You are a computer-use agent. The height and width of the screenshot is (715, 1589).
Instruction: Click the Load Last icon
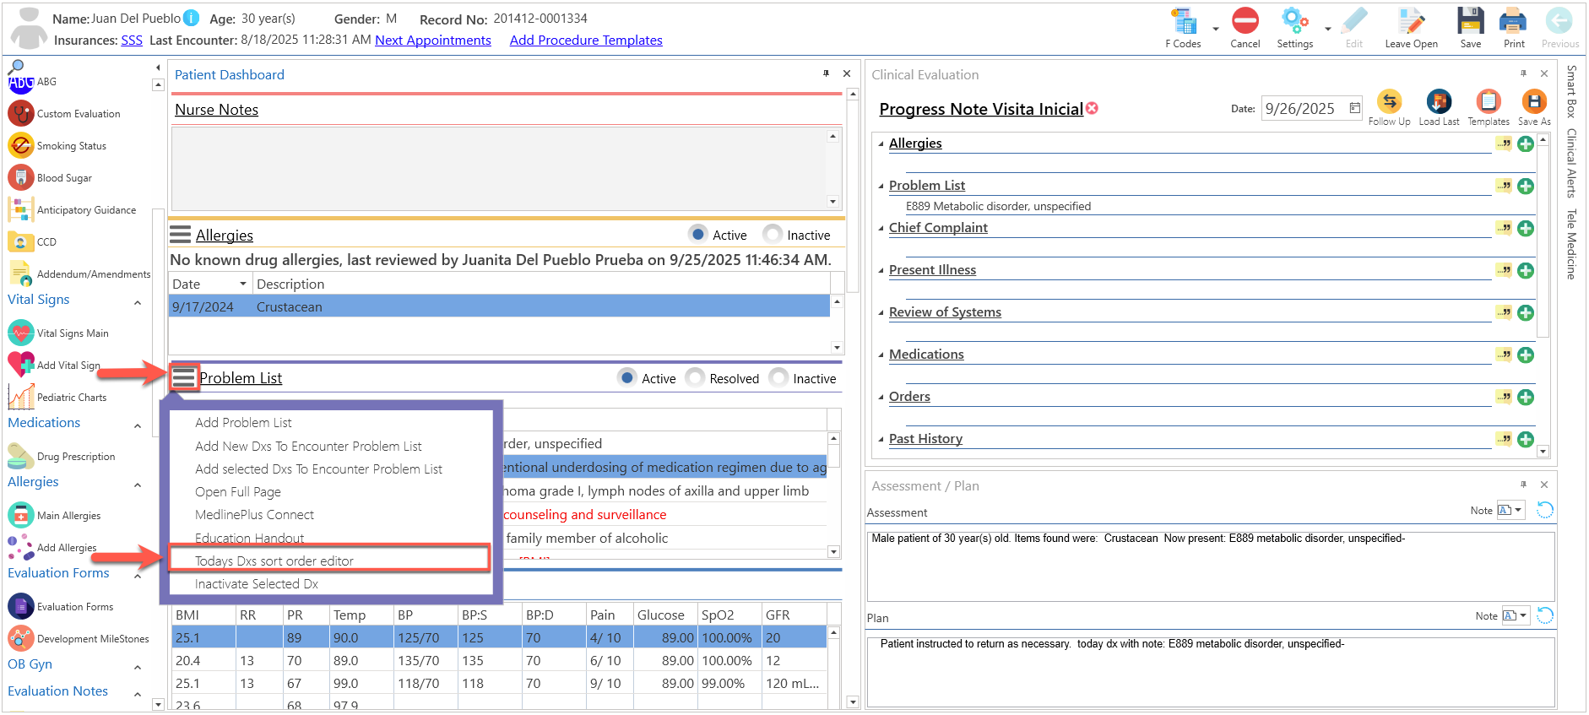(x=1439, y=102)
